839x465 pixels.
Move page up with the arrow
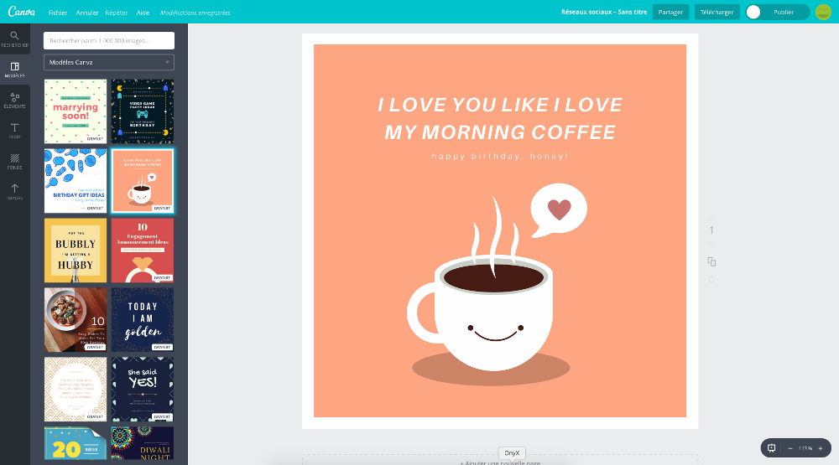pos(711,218)
